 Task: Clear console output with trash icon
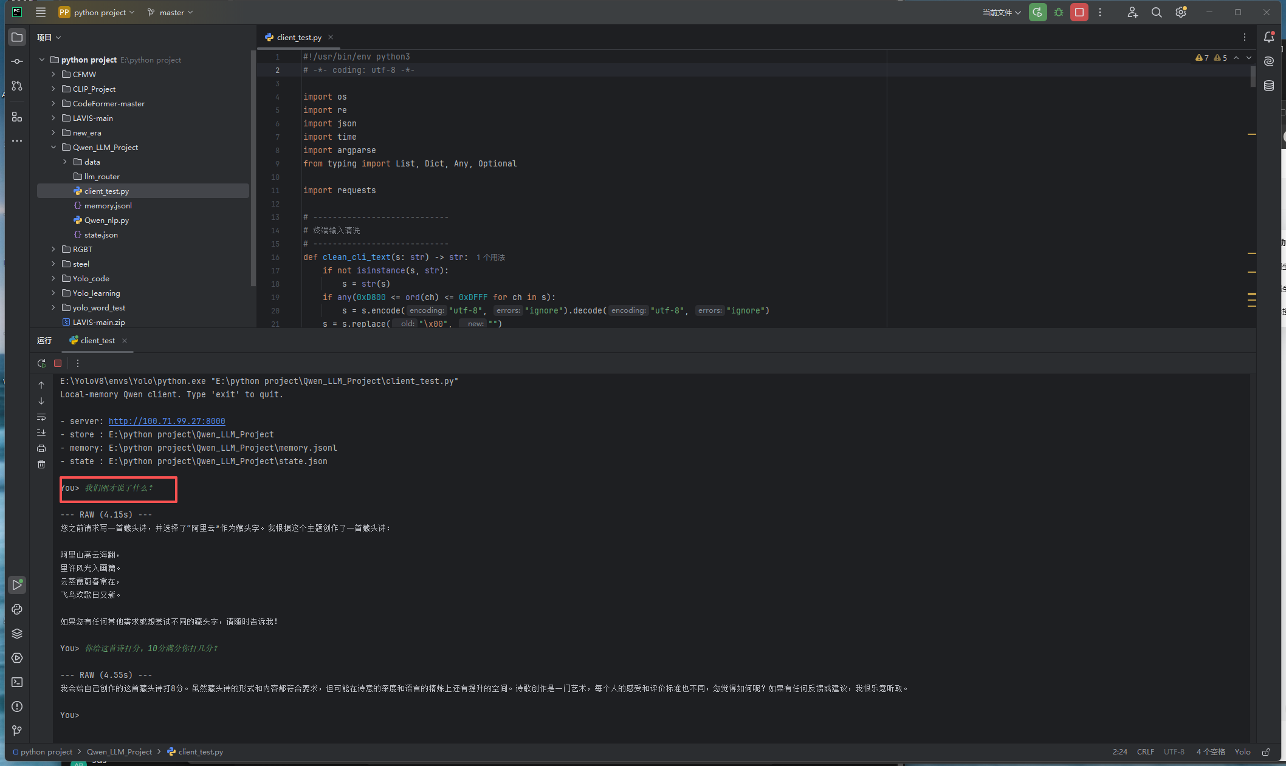point(41,464)
